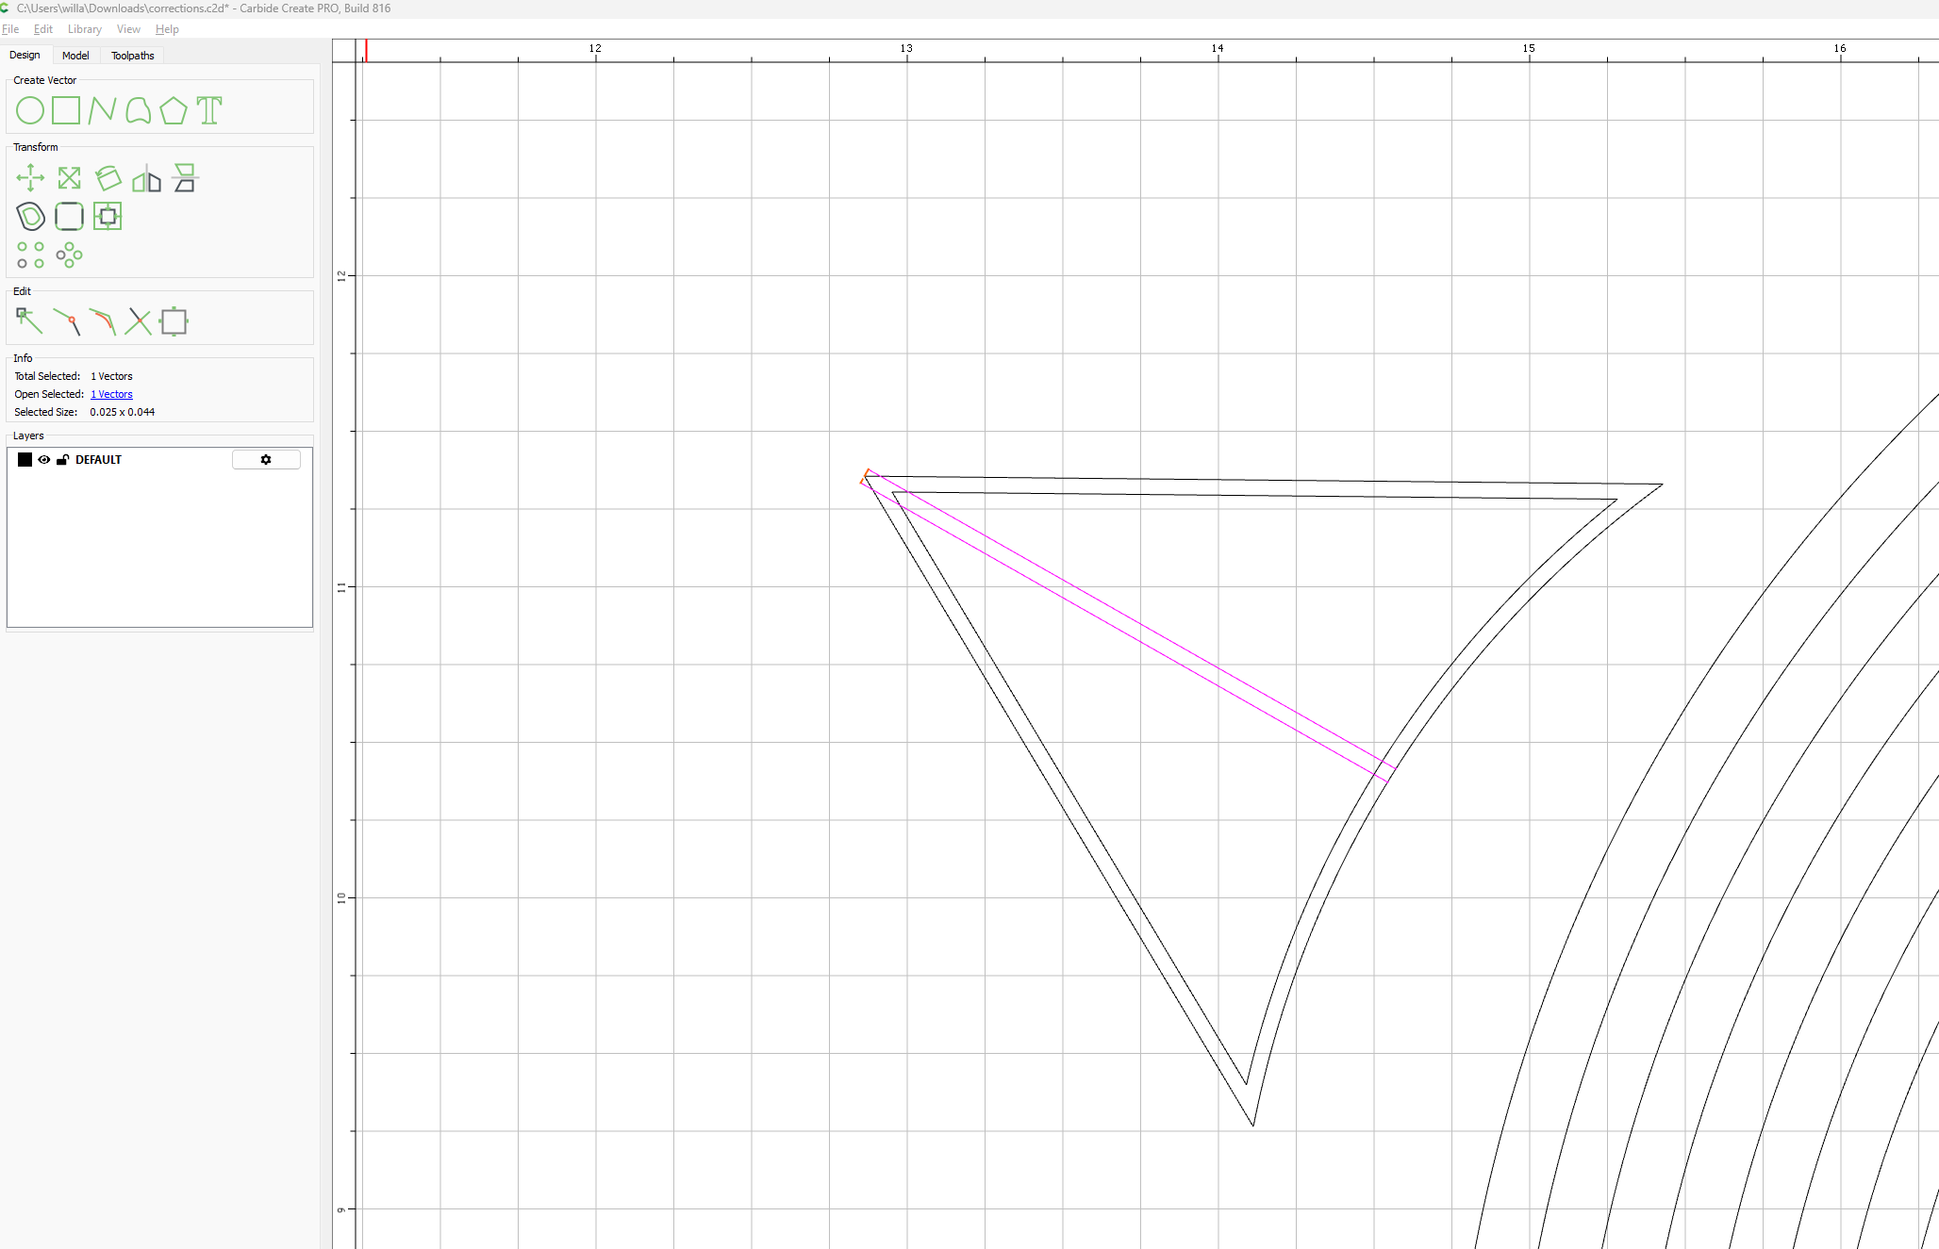Select the Trim Vectors tool

(139, 321)
